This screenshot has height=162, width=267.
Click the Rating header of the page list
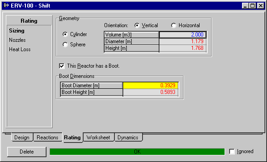[29, 21]
